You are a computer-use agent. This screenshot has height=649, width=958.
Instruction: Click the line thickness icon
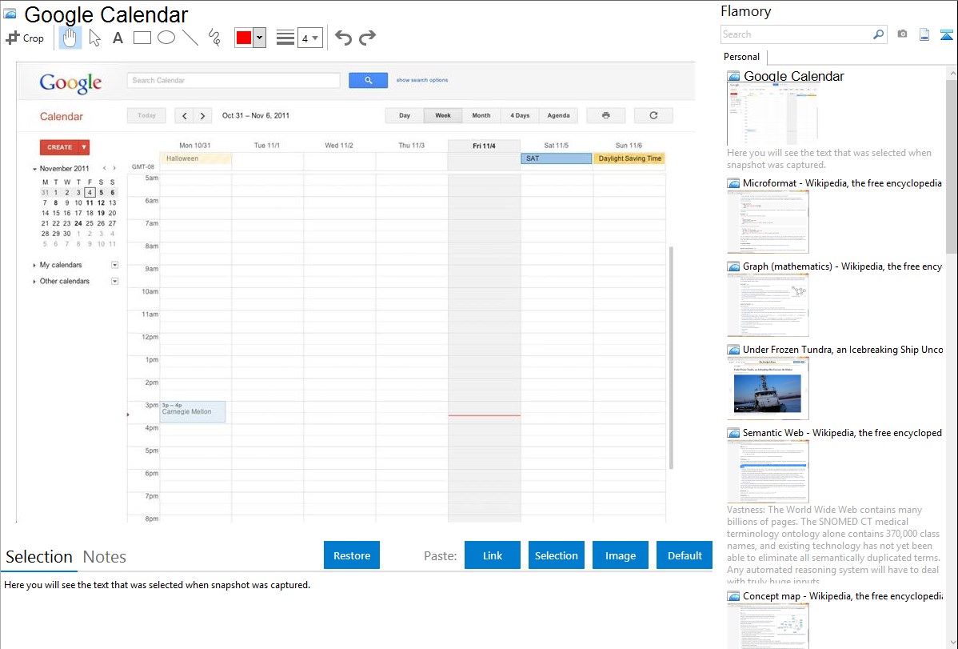(x=285, y=38)
